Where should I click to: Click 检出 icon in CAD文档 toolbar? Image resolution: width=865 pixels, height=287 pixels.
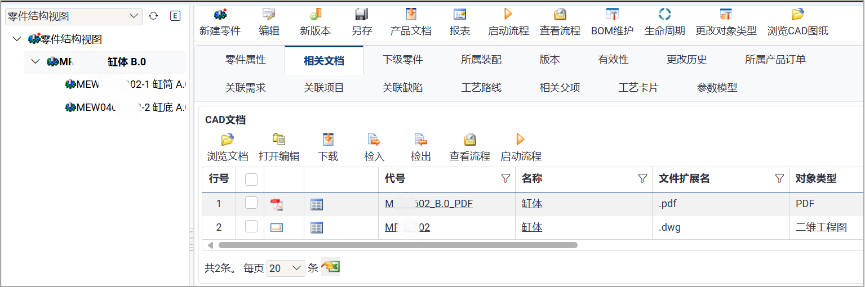coord(420,140)
